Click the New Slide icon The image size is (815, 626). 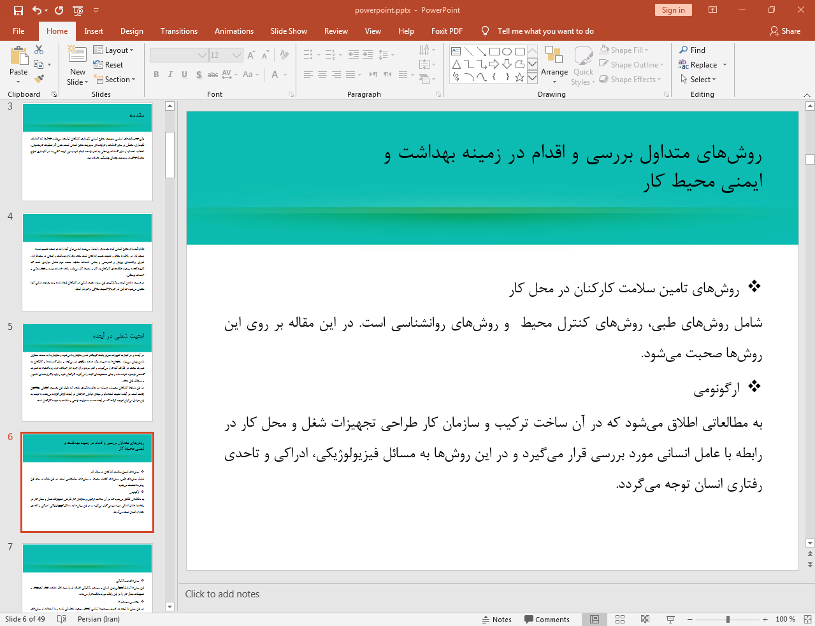pyautogui.click(x=78, y=55)
